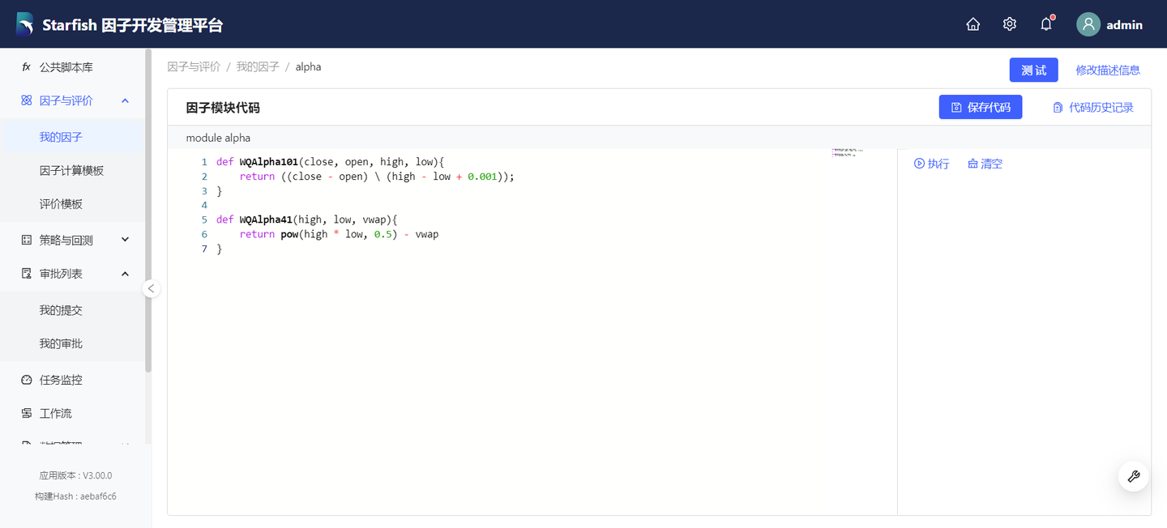Click the 审批列表 sidebar icon

pyautogui.click(x=26, y=274)
